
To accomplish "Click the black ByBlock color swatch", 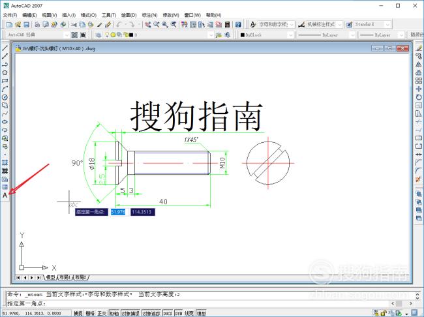I will tap(242, 35).
